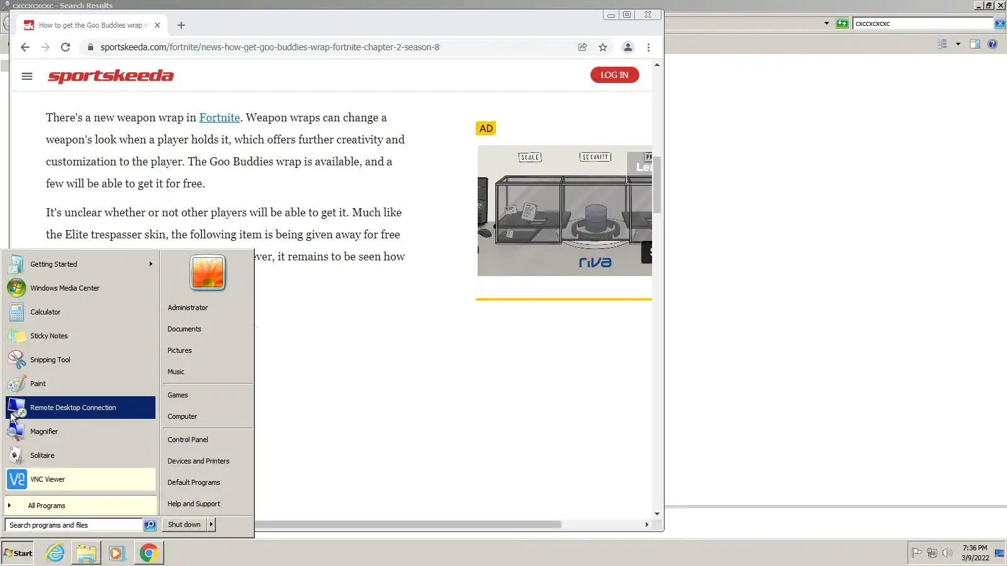Refresh the Search Results window address bar
The width and height of the screenshot is (1007, 566).
pos(842,24)
